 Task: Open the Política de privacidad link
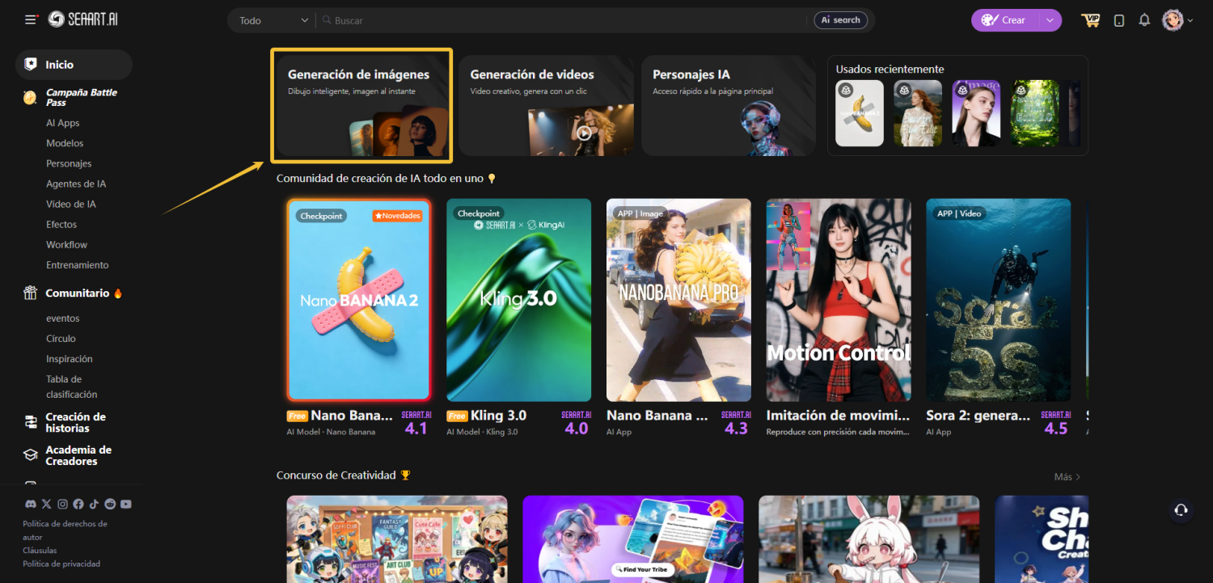pyautogui.click(x=61, y=564)
